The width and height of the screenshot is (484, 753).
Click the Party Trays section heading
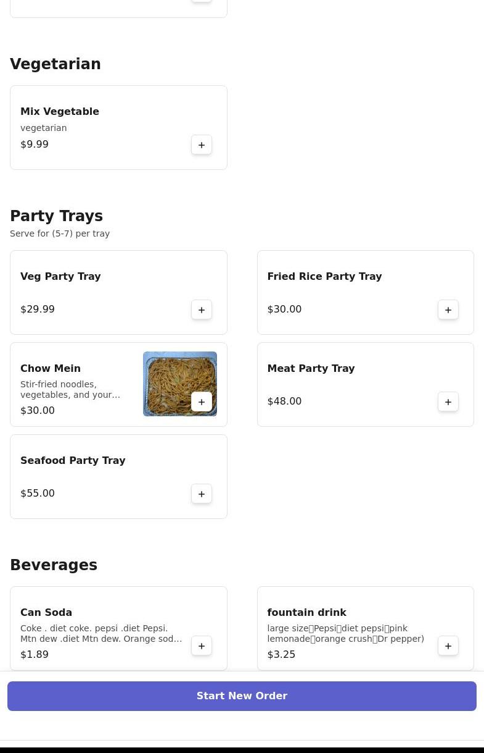56,216
